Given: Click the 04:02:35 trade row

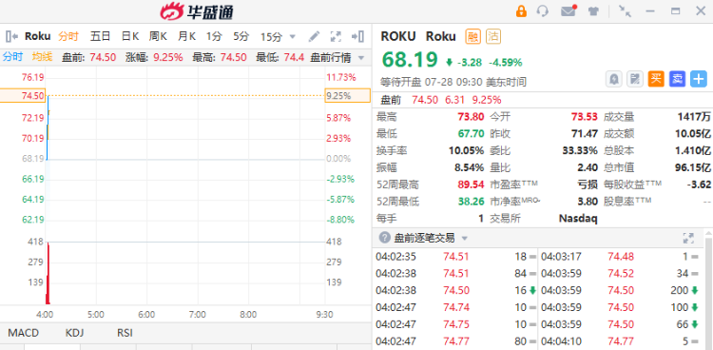Looking at the screenshot, I should [x=454, y=257].
